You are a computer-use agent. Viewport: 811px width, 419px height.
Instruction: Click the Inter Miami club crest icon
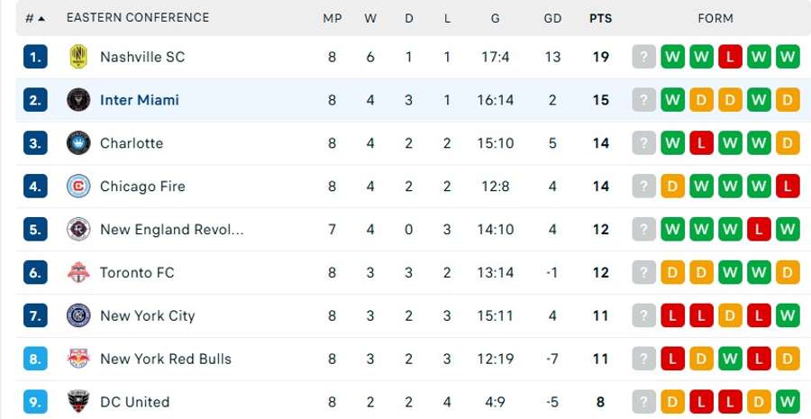[78, 100]
